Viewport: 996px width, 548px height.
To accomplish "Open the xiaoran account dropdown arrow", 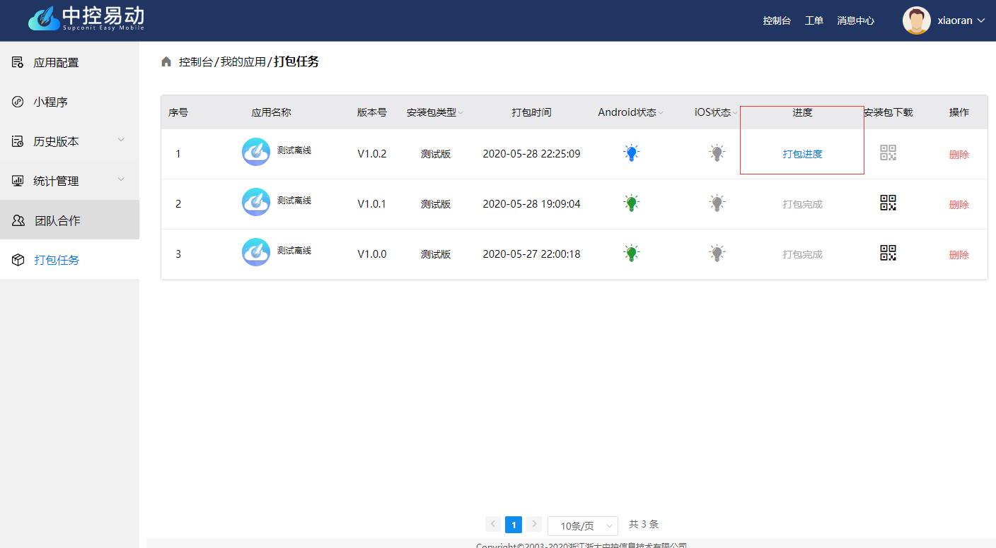I will point(981,20).
